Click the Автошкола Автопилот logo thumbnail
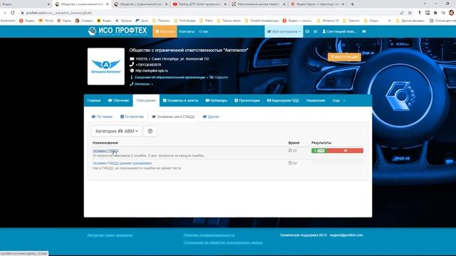Viewport: 456px width, 256px height. click(106, 66)
